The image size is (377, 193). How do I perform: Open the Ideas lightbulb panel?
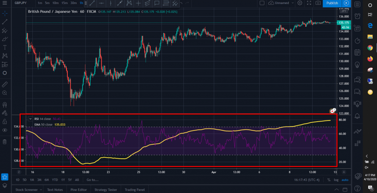357,65
